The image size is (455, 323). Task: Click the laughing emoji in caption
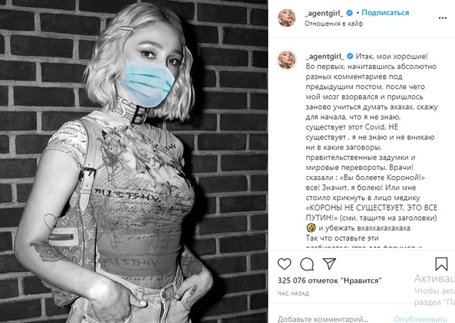(311, 228)
